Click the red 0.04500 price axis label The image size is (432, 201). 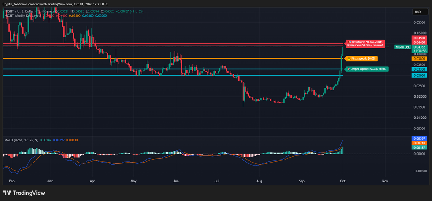(419, 38)
